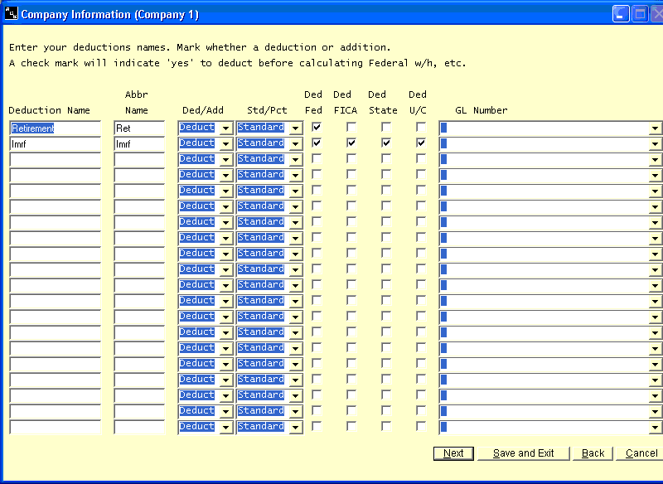Expand Std/Pct dropdown for Retirement row

pos(296,128)
